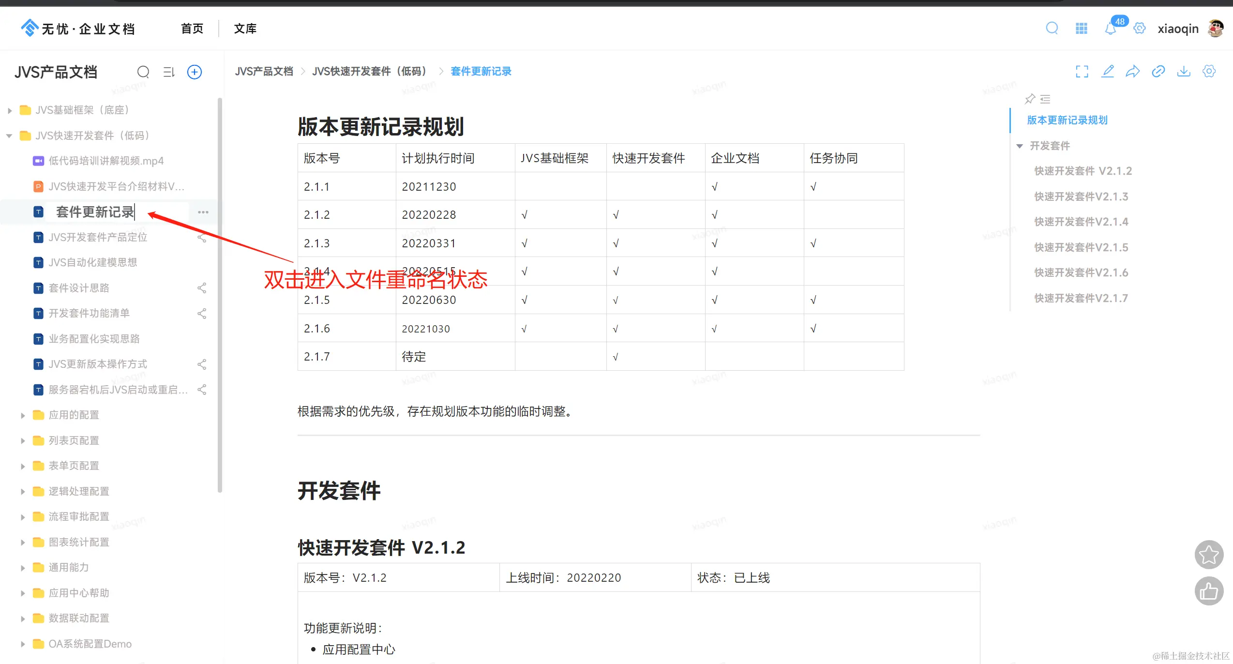The width and height of the screenshot is (1233, 664).
Task: Click the share arrow icon in toolbar
Action: point(1133,72)
